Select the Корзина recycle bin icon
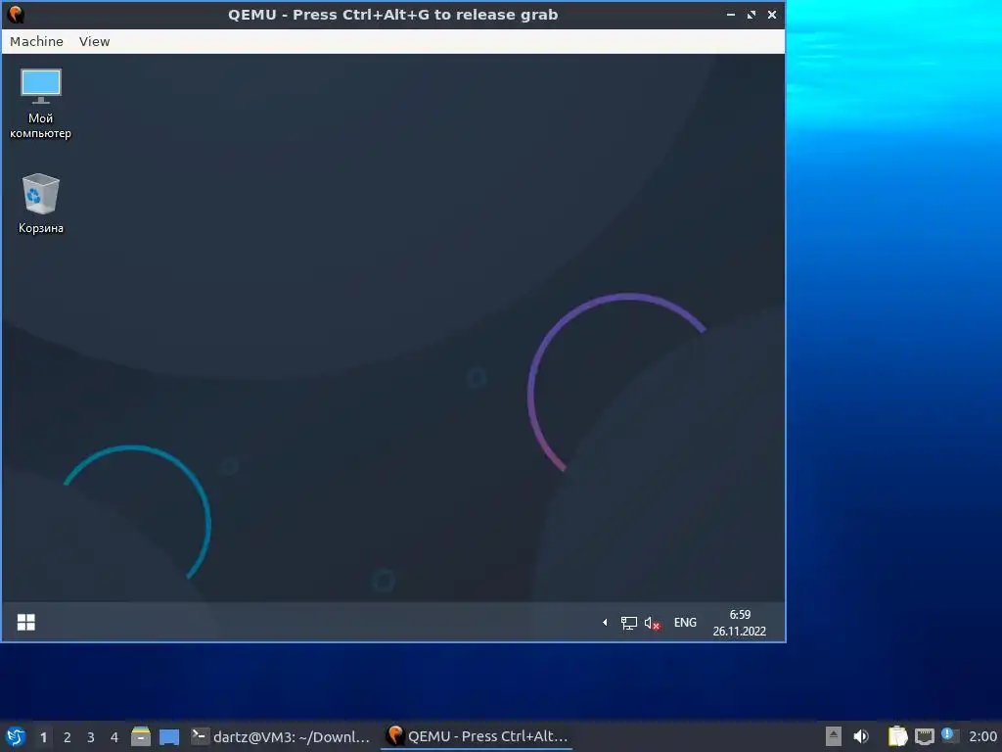 [41, 204]
